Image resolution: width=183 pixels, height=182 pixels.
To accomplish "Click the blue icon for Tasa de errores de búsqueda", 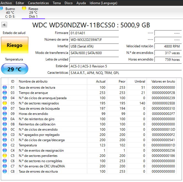I will (x=5, y=108).
